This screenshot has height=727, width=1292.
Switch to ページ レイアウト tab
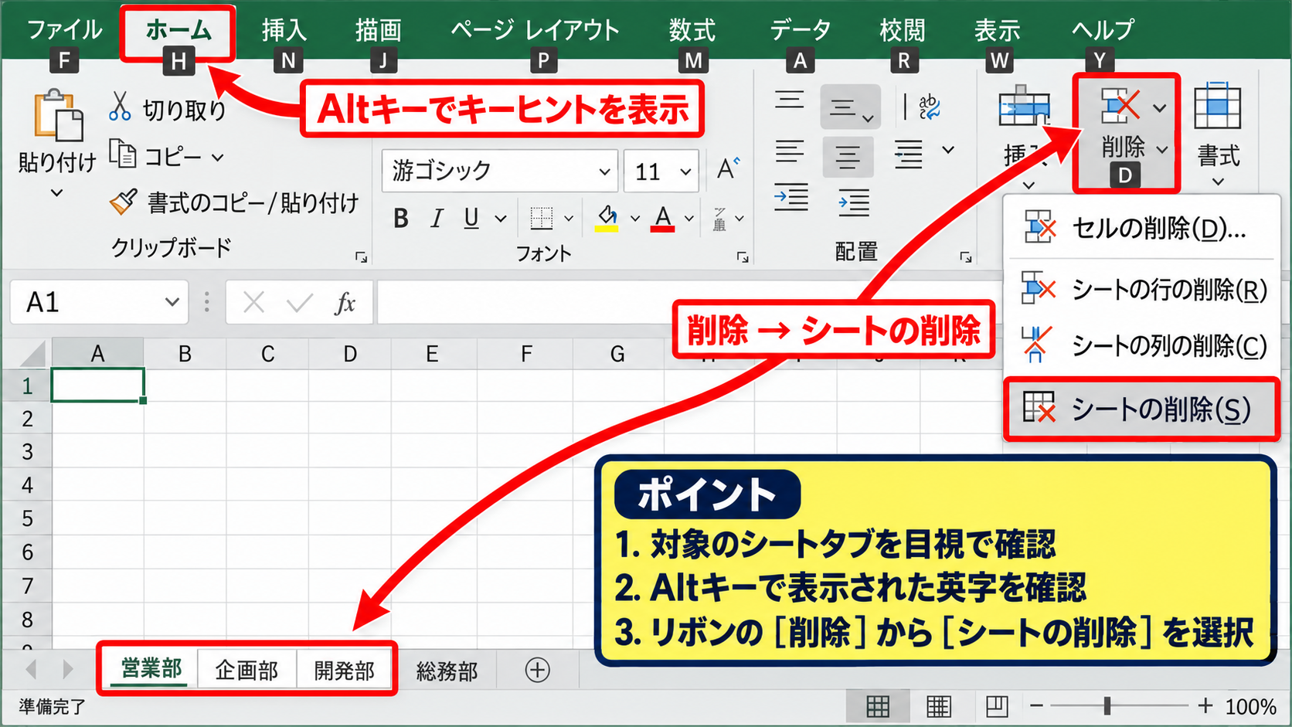pyautogui.click(x=535, y=30)
